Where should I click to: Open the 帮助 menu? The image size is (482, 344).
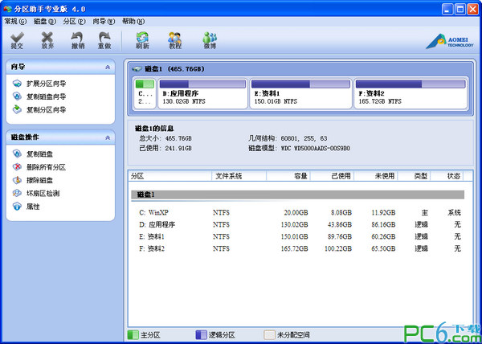[x=133, y=22]
